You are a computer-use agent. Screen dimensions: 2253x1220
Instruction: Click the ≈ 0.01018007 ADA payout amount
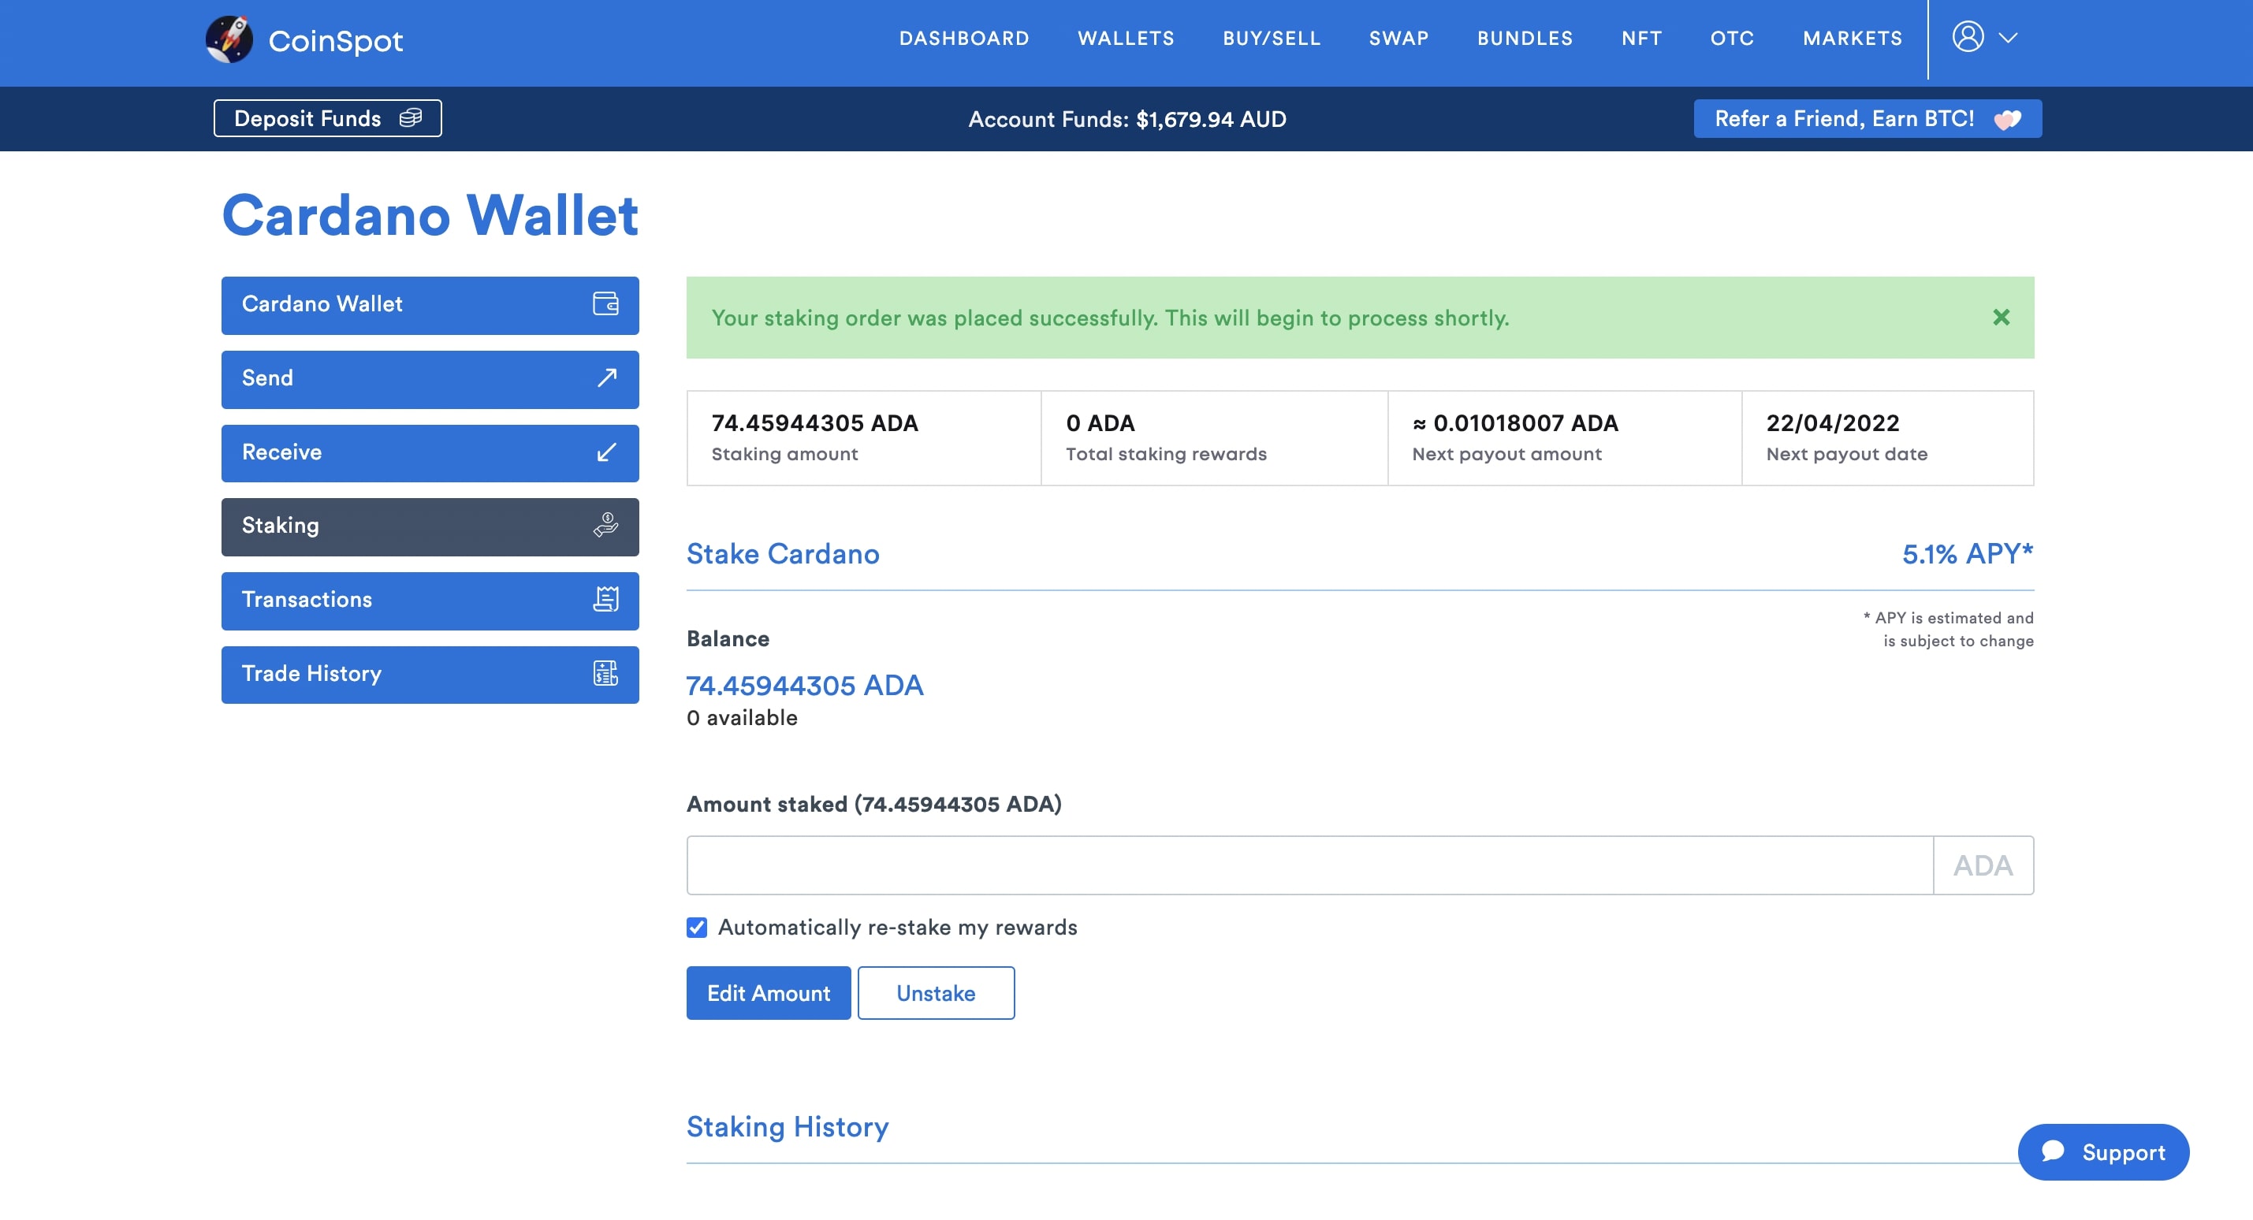tap(1515, 422)
